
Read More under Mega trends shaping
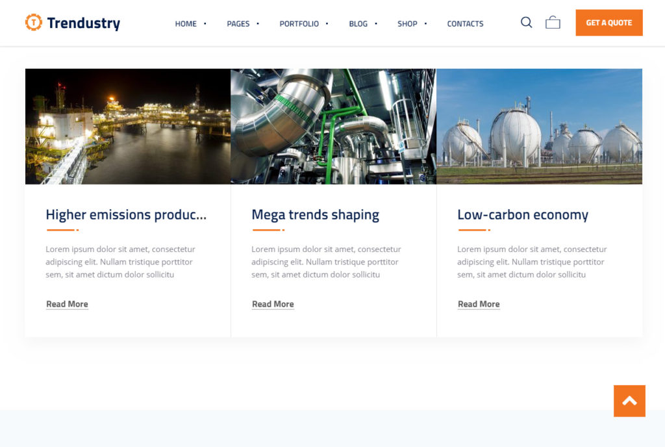273,304
